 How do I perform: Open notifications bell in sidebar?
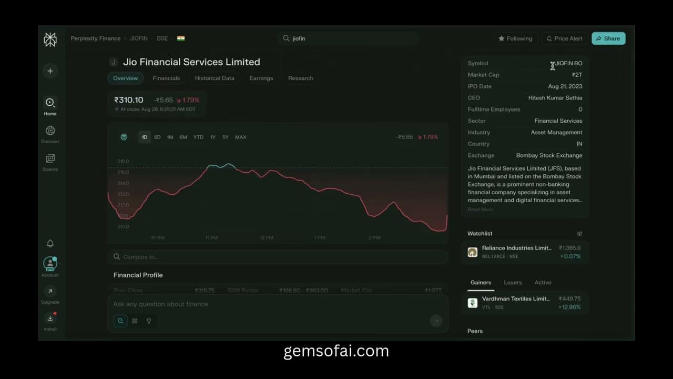tap(50, 243)
